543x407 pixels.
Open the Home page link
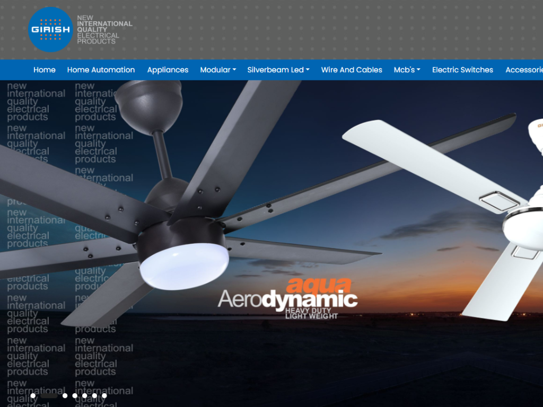45,70
